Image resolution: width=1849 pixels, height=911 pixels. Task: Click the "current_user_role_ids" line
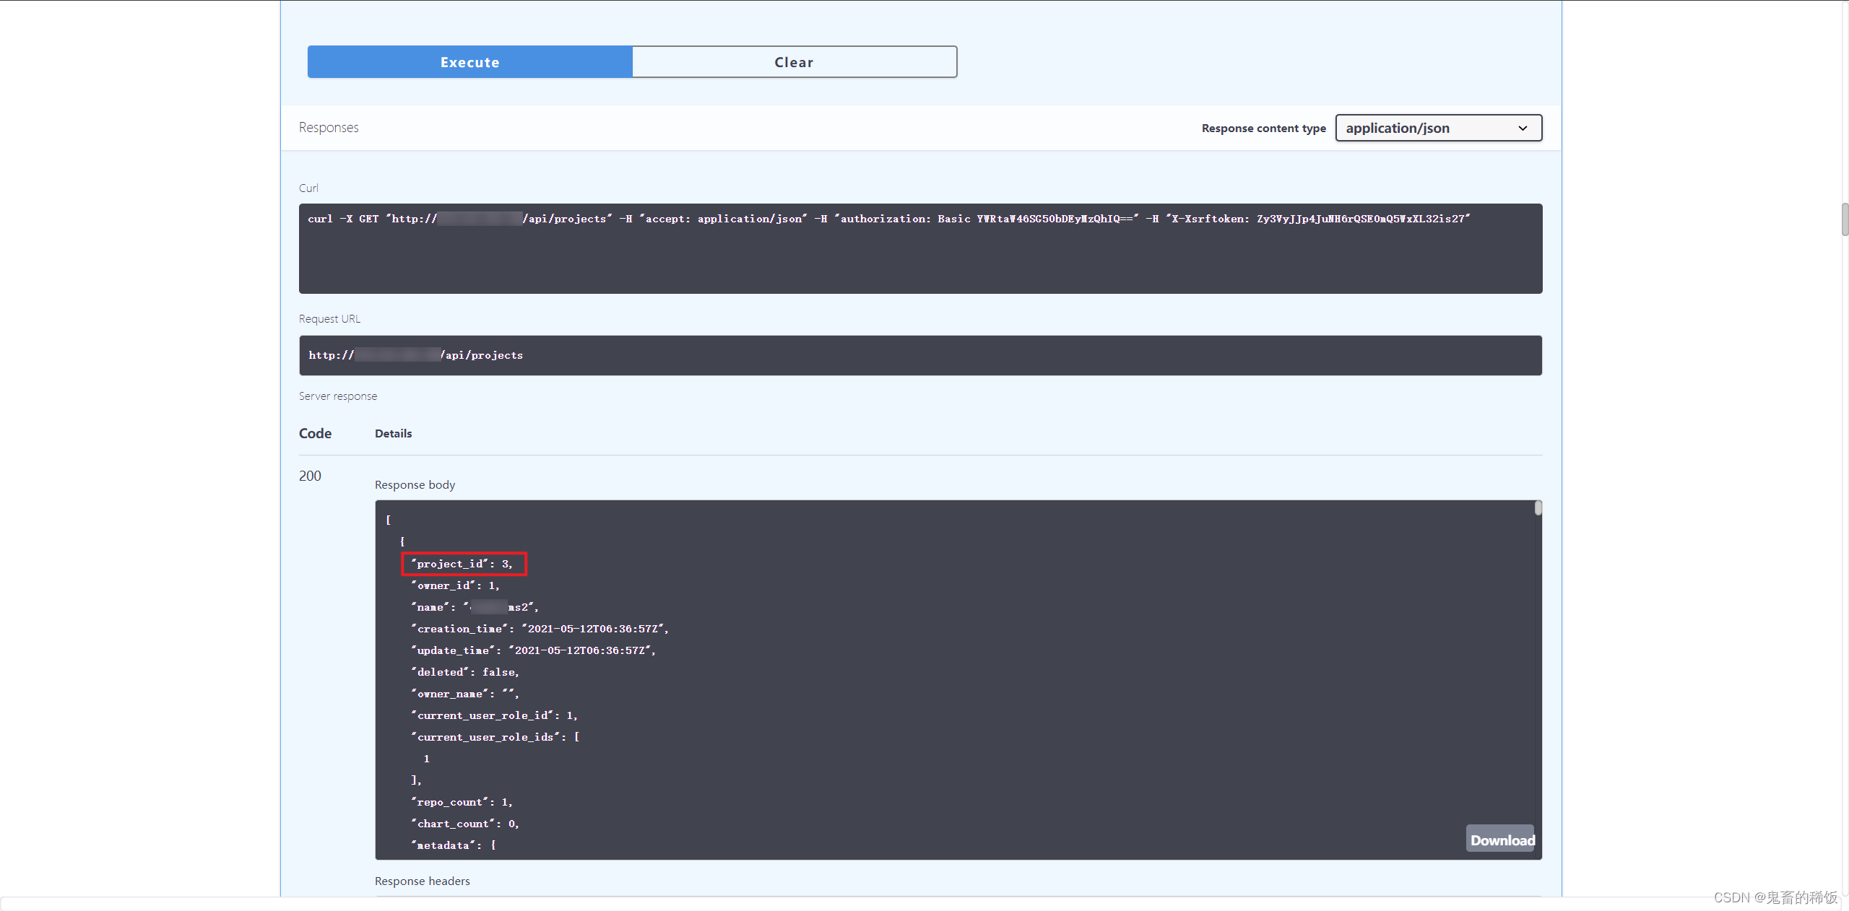(495, 737)
